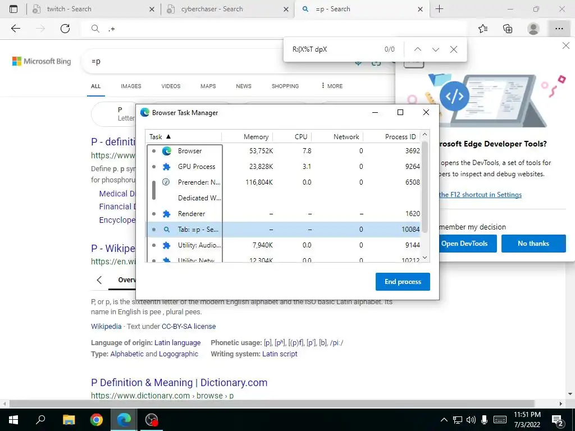Open Latin script link

pyautogui.click(x=280, y=354)
